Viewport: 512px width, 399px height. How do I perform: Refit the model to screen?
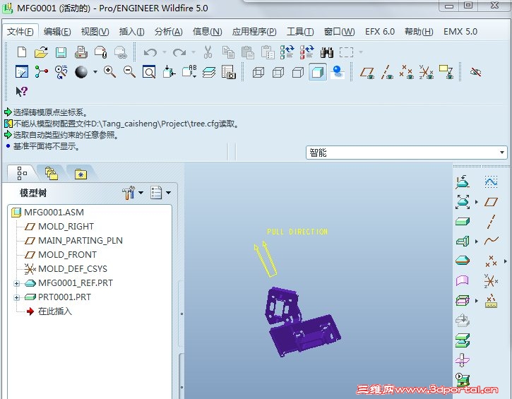pos(149,72)
